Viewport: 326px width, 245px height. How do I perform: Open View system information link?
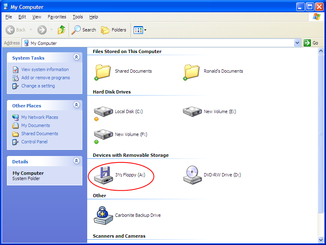(x=45, y=69)
